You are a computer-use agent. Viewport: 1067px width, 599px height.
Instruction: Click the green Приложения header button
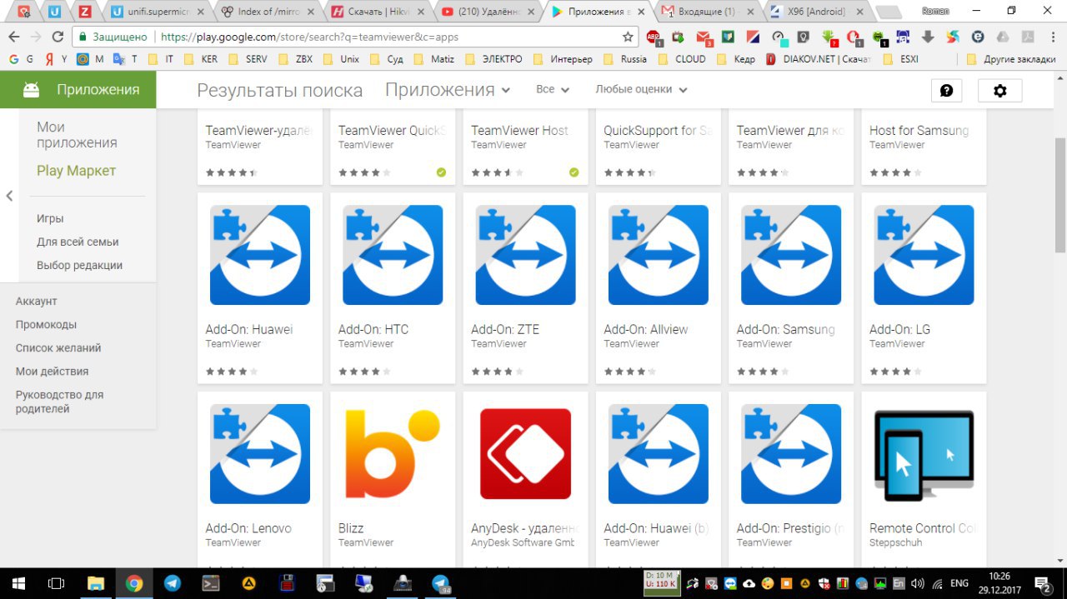click(x=78, y=90)
